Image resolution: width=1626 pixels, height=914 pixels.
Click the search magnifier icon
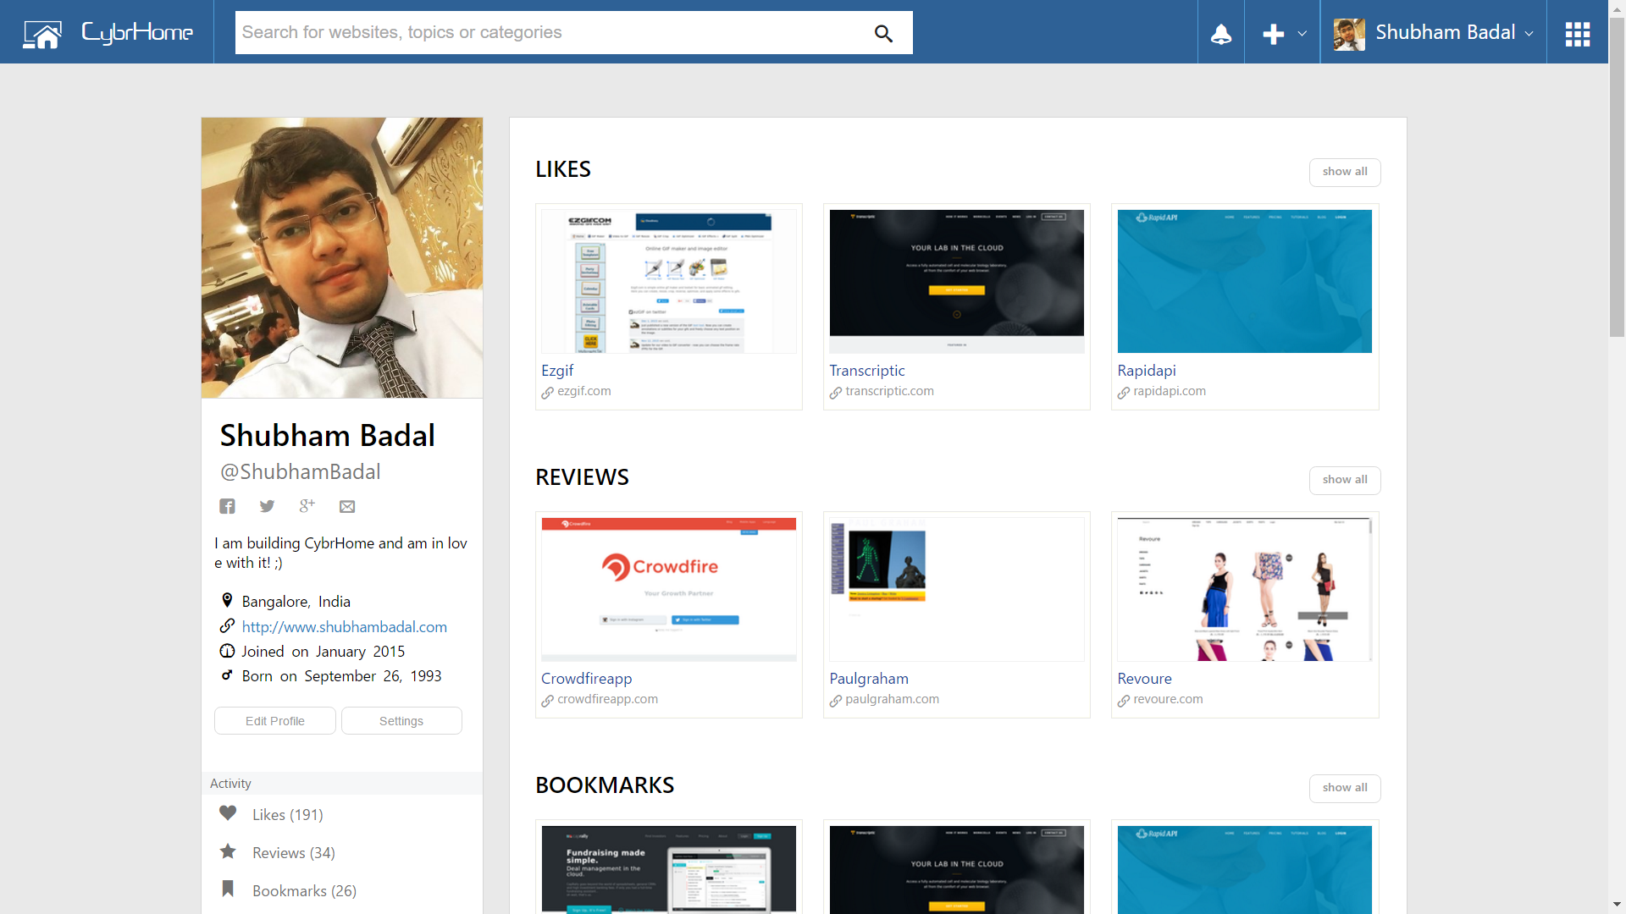(x=883, y=33)
